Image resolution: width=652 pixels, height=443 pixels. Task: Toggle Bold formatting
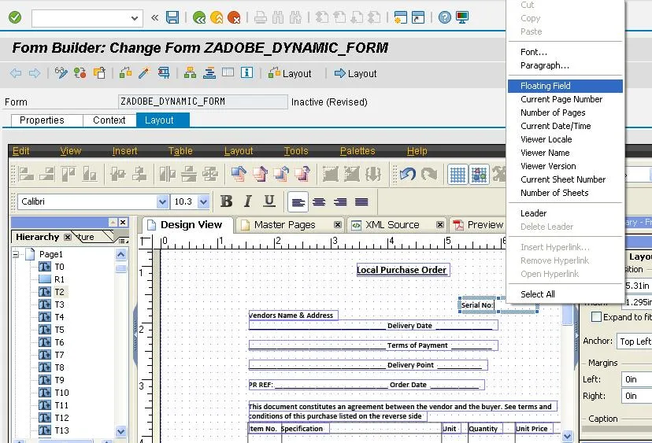click(x=226, y=201)
